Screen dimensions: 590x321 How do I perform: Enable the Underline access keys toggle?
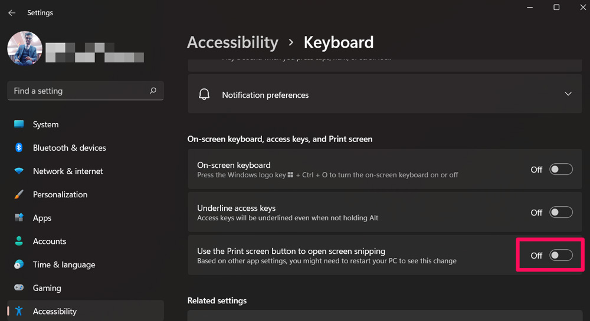pos(560,213)
